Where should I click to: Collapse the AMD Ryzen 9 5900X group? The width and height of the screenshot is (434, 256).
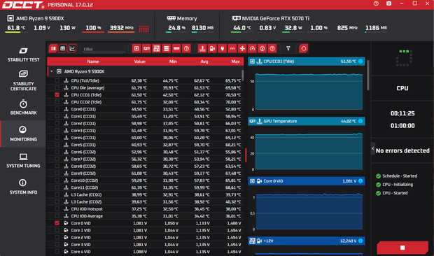coord(52,71)
